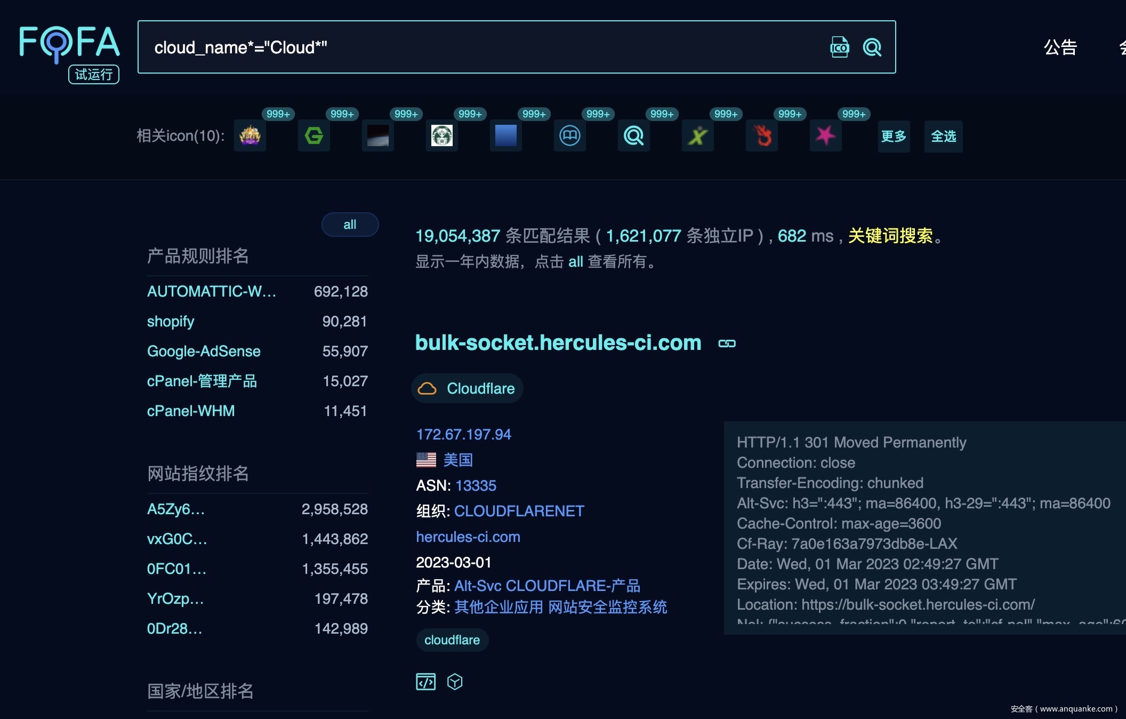The image size is (1126, 719).
Task: Click the ICO icon search button
Action: coord(839,47)
